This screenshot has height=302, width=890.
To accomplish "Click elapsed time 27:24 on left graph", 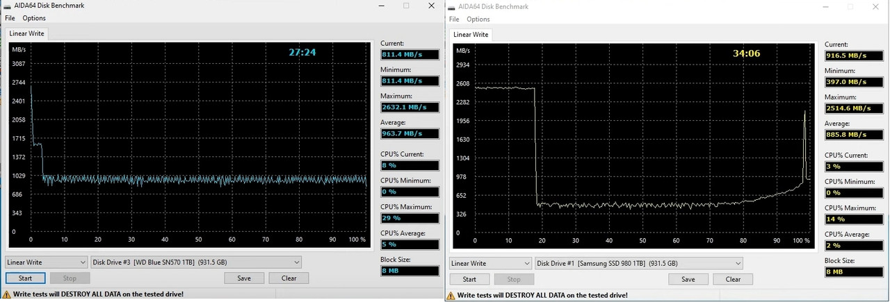I will click(302, 52).
